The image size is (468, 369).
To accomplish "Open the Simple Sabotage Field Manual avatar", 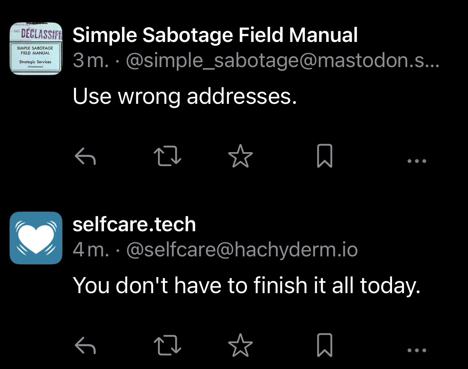I will tap(36, 48).
